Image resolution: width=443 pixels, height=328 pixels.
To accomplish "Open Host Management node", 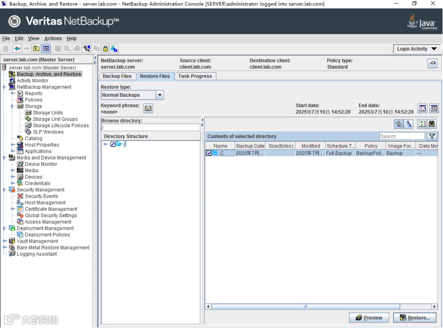I will point(45,203).
